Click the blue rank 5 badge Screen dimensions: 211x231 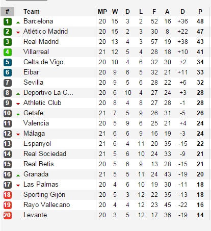(x=8, y=62)
